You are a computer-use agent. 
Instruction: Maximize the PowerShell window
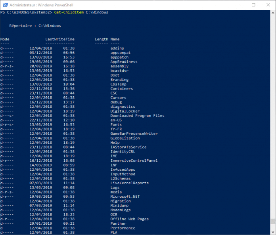point(253,5)
